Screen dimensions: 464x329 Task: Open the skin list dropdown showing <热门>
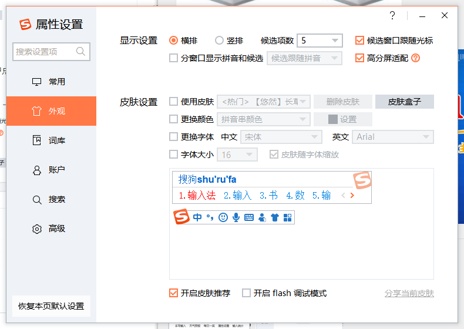pos(264,102)
